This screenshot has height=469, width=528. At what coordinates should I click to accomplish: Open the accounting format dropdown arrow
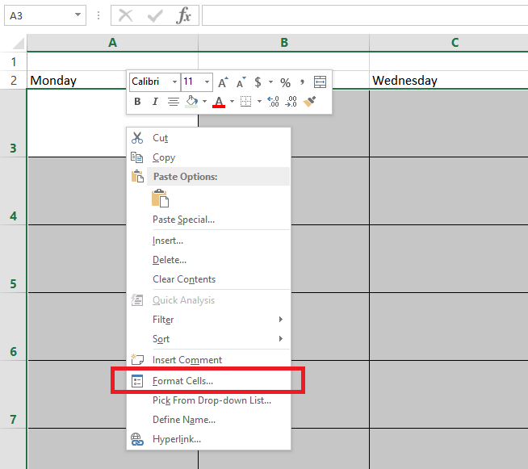click(x=270, y=82)
